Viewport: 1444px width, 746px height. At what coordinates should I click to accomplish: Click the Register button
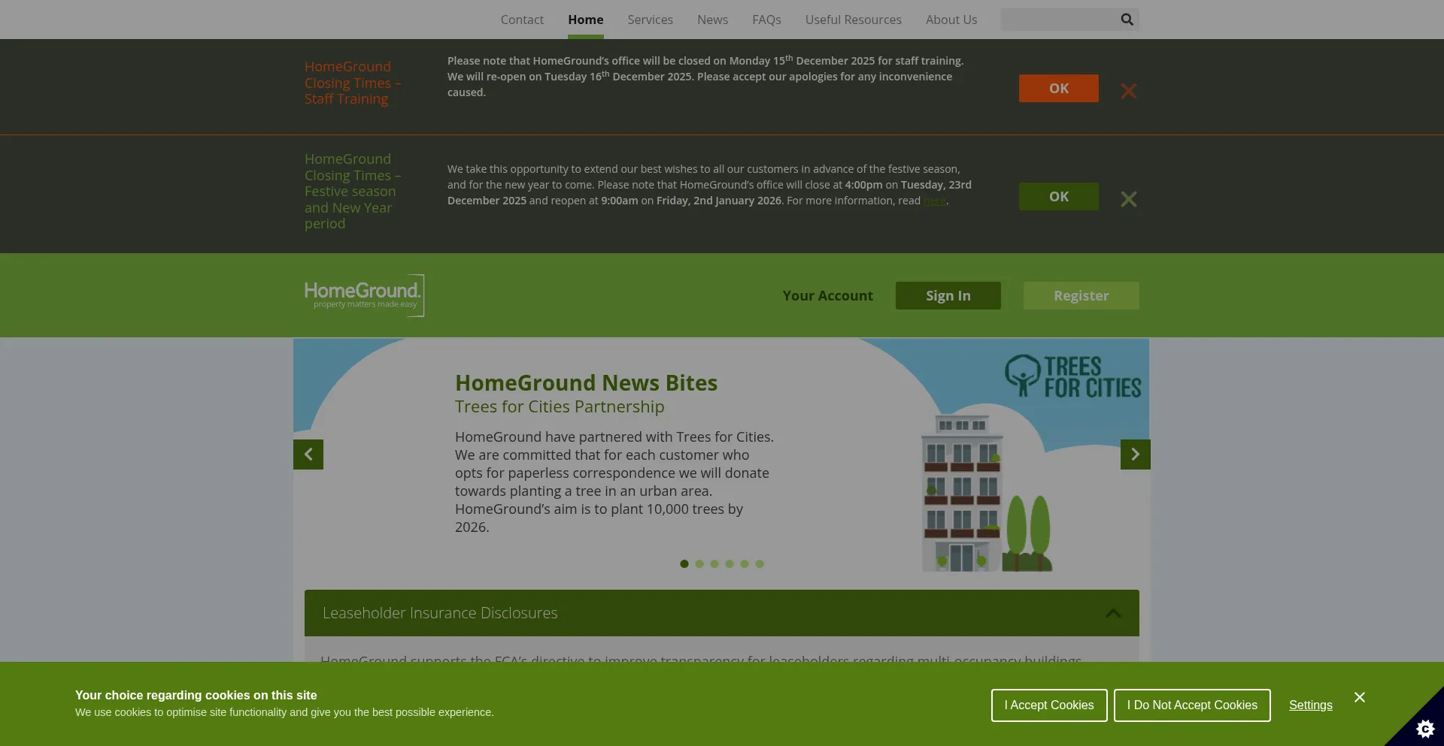coord(1081,295)
